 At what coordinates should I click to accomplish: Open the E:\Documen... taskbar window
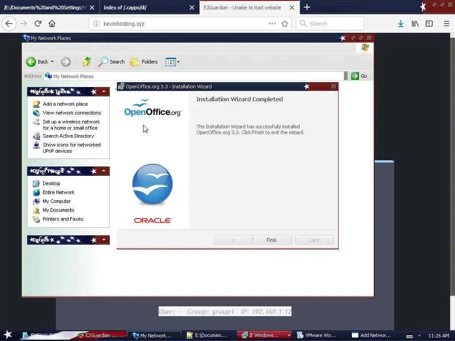[x=208, y=336]
